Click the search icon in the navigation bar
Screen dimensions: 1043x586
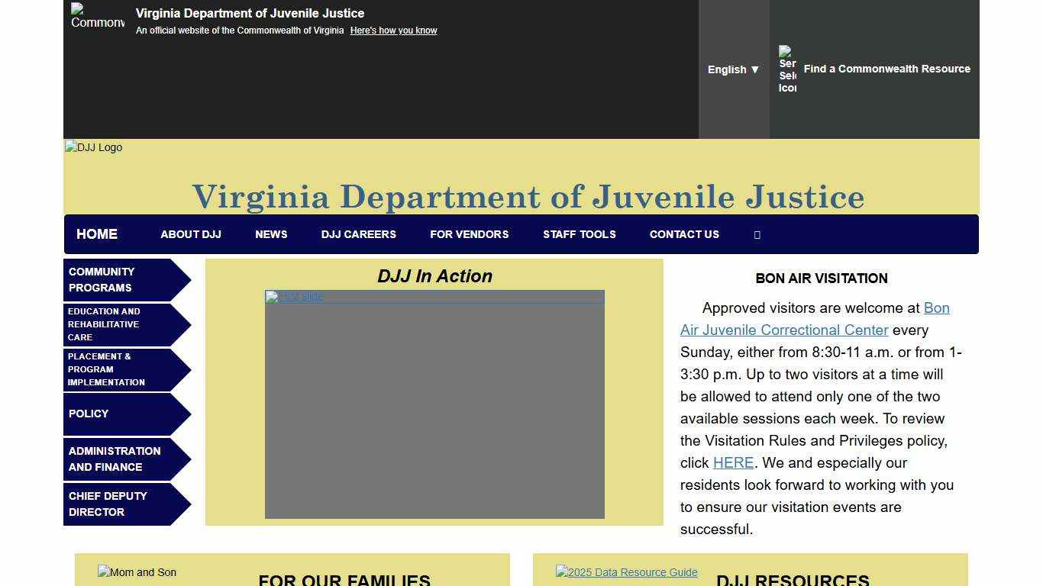757,234
